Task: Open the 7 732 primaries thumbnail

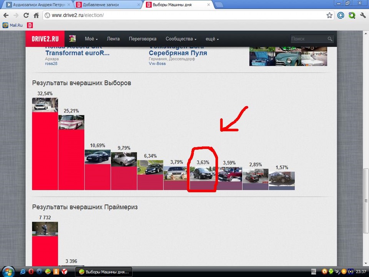Action: click(45, 229)
